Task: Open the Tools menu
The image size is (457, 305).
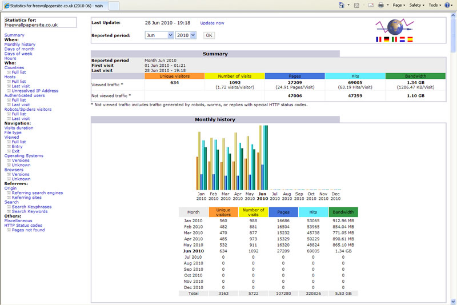Action: pos(435,5)
